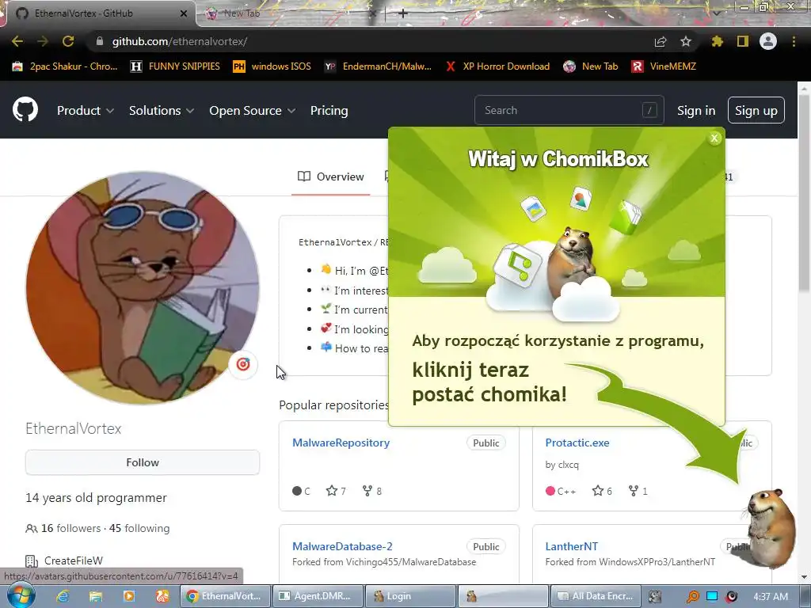Click the browser forward arrow

[x=43, y=41]
